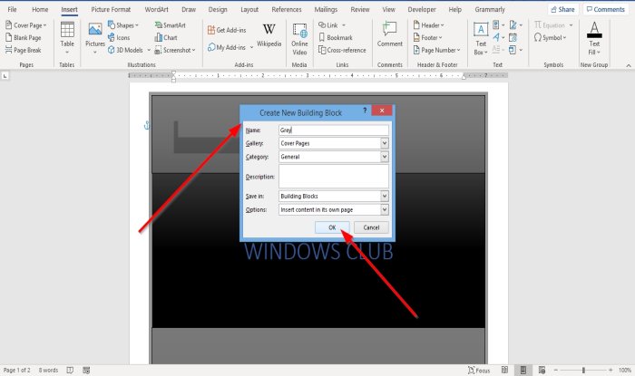Switch to Web Layout view
This screenshot has width=635, height=376.
542,370
